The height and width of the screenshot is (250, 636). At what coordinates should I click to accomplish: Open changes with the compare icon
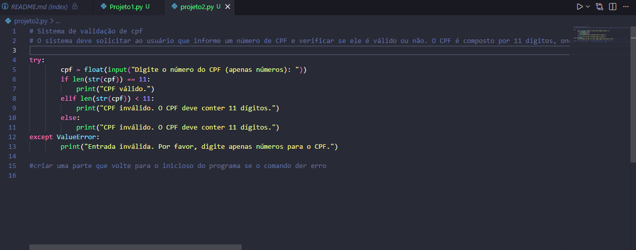click(x=600, y=7)
